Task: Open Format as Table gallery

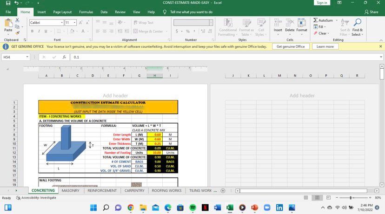Action: click(246, 27)
